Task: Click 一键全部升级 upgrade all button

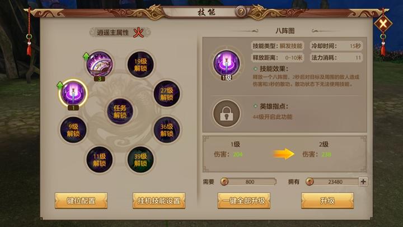Action: coord(244,201)
